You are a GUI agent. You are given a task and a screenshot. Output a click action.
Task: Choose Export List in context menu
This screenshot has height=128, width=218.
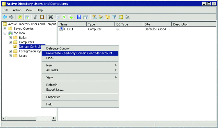point(80,89)
